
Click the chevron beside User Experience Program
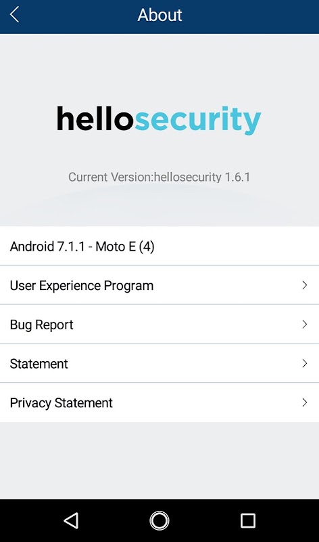pos(305,285)
